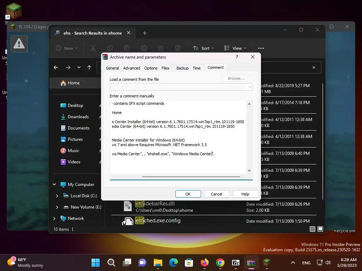
Task: Click inside the manual comment text area
Action: (x=178, y=137)
